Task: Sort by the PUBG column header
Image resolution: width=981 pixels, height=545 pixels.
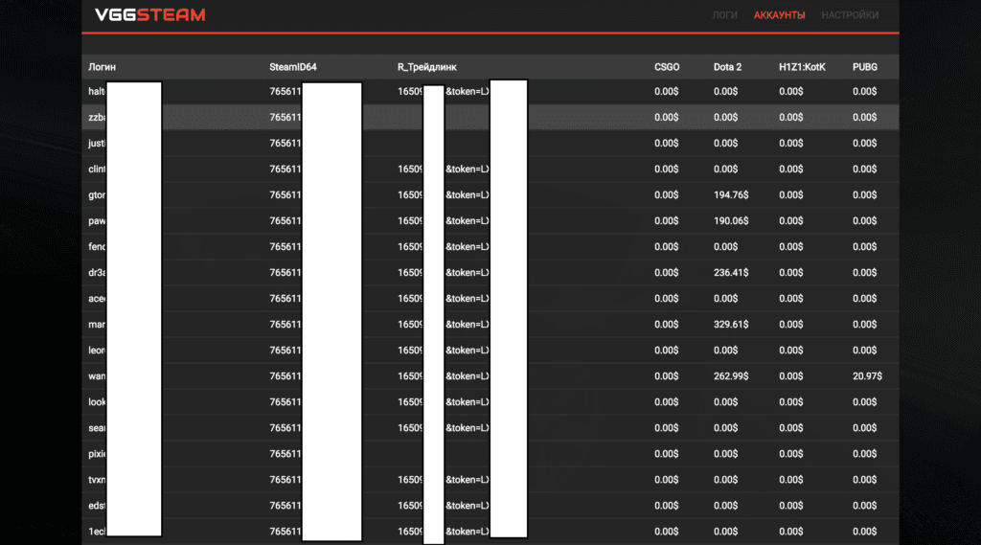Action: point(864,67)
